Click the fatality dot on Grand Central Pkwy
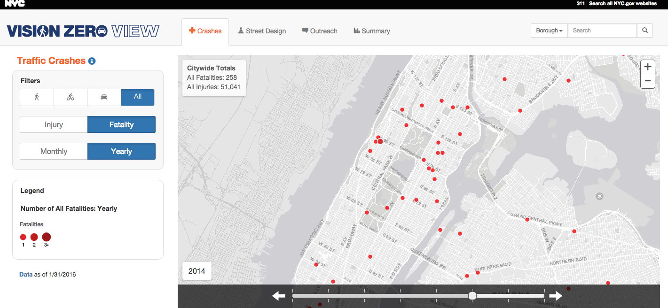 pos(527,219)
